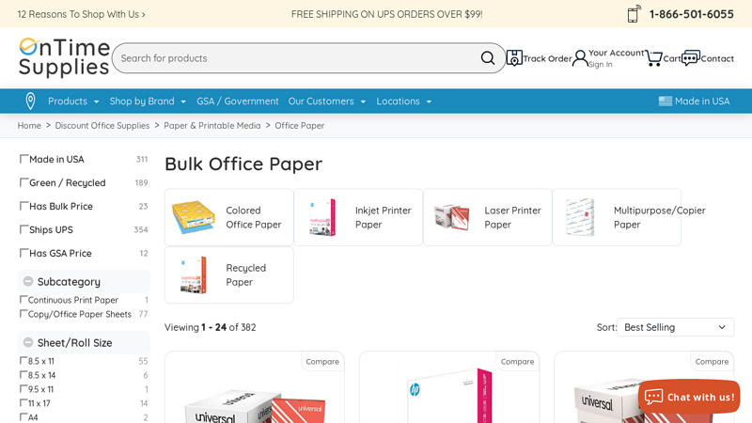
Task: Open the Inkjet Printer Paper thumbnail
Action: coord(322,217)
